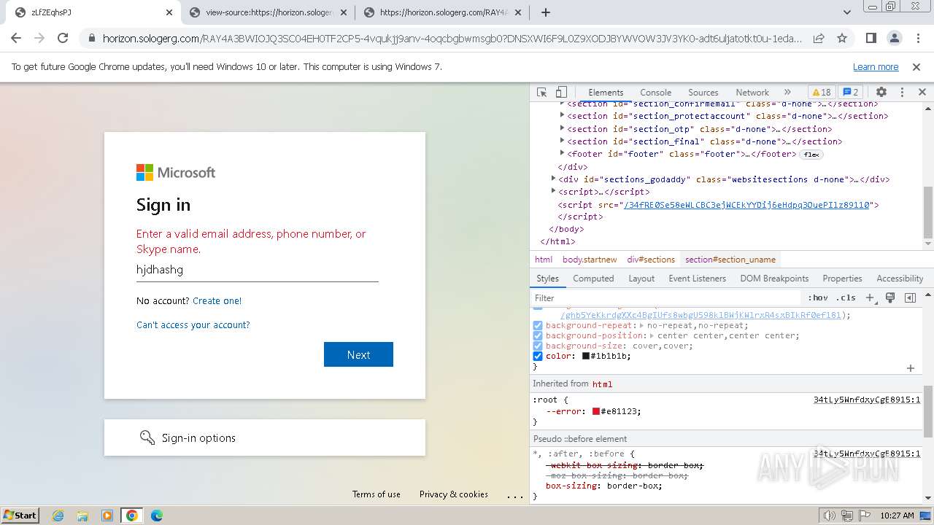Focus the styles Filter text box

[x=665, y=297]
